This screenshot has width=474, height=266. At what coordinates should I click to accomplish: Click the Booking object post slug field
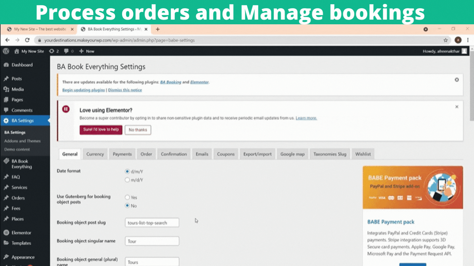[x=152, y=223]
